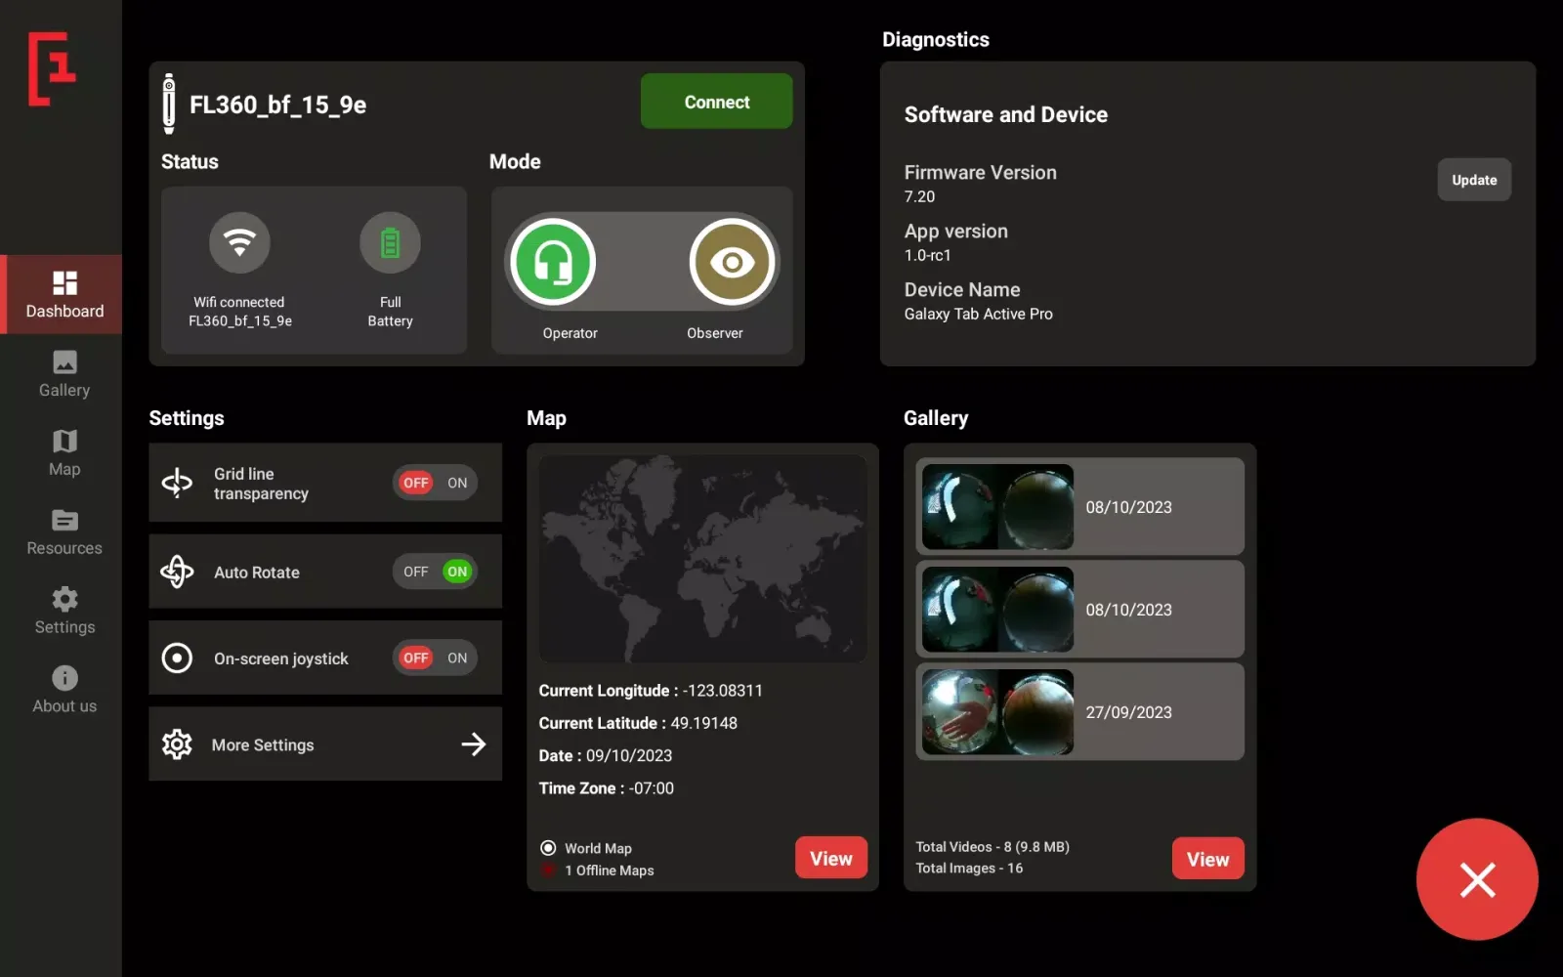
Task: Open the 27/09/2023 video thumbnail
Action: click(x=995, y=711)
